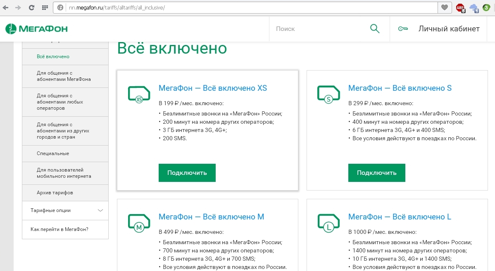Open the МегаФон — Всё включено L link
495x271 pixels.
tap(400, 217)
